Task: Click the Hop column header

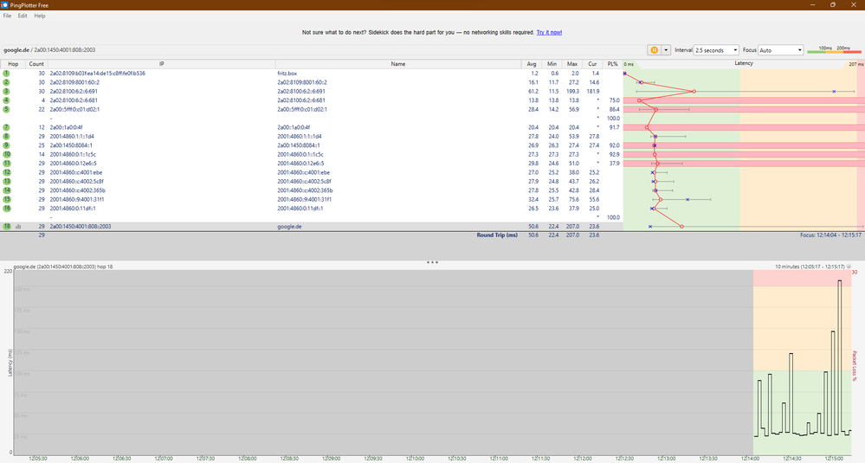Action: (x=13, y=64)
